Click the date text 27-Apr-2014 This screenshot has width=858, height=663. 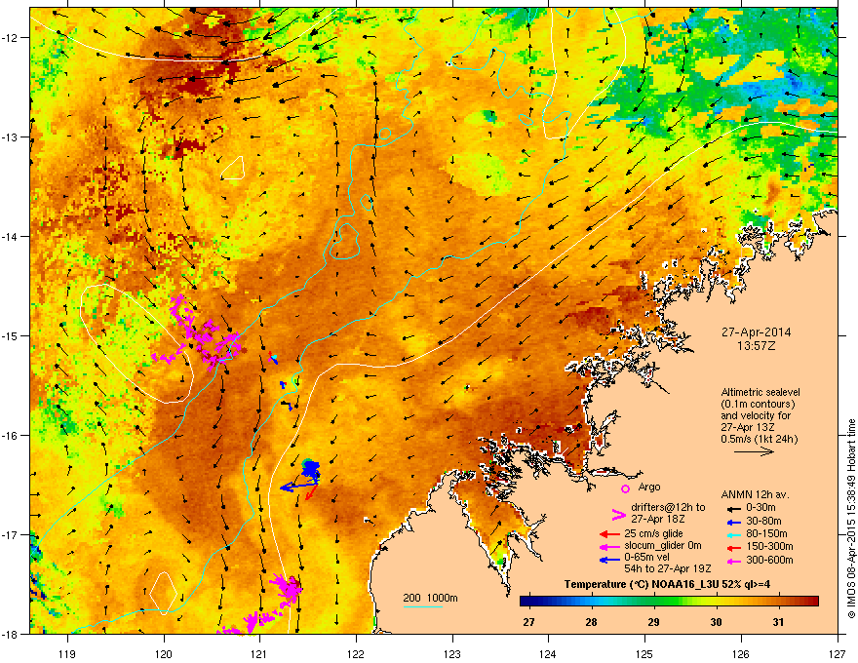coord(756,332)
